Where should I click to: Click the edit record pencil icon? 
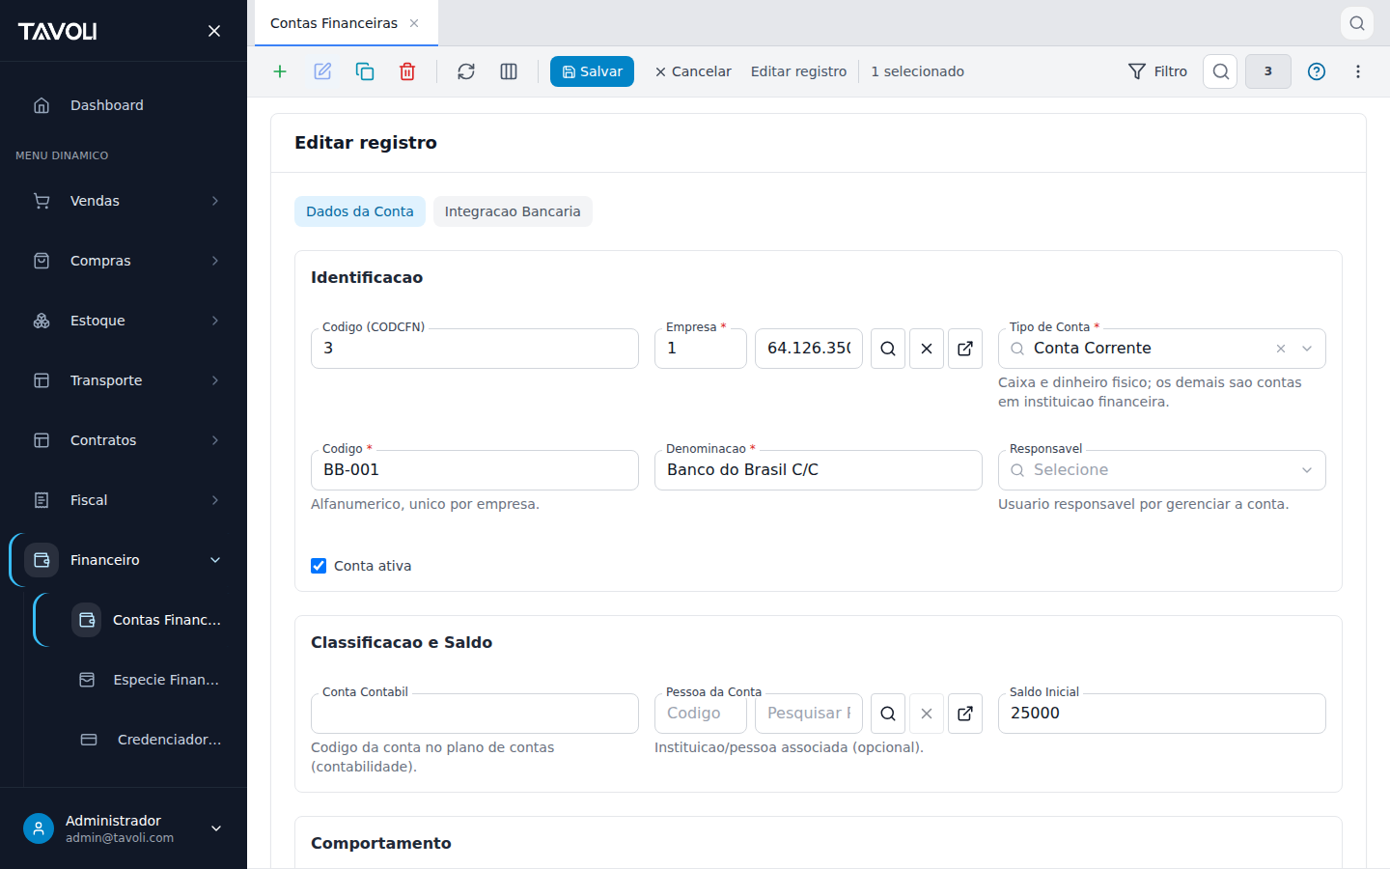coord(322,71)
